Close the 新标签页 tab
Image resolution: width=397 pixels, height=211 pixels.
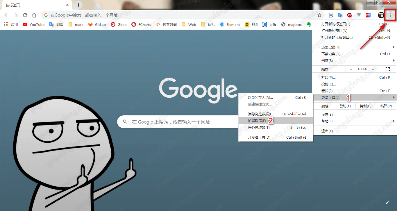tap(67, 5)
